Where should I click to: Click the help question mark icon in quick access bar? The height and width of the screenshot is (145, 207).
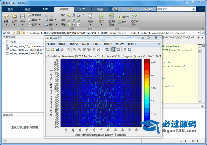tap(151, 9)
